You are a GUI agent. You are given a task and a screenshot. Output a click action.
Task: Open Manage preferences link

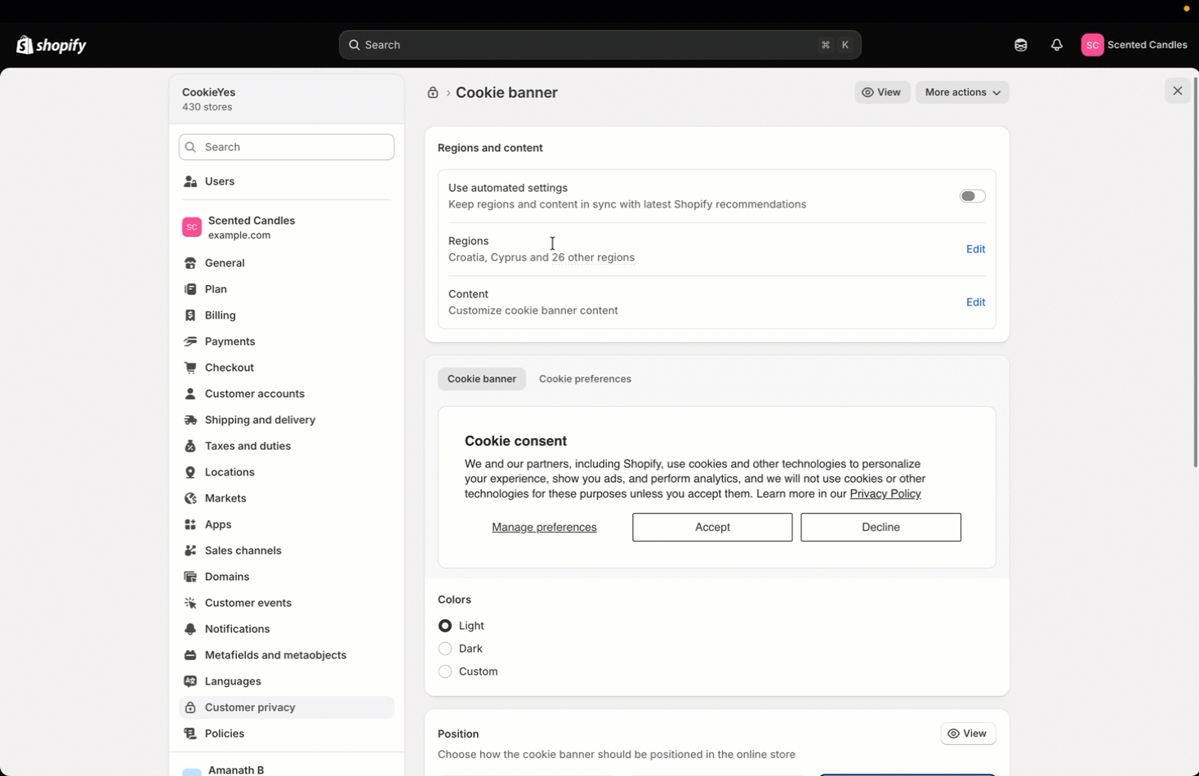coord(544,527)
